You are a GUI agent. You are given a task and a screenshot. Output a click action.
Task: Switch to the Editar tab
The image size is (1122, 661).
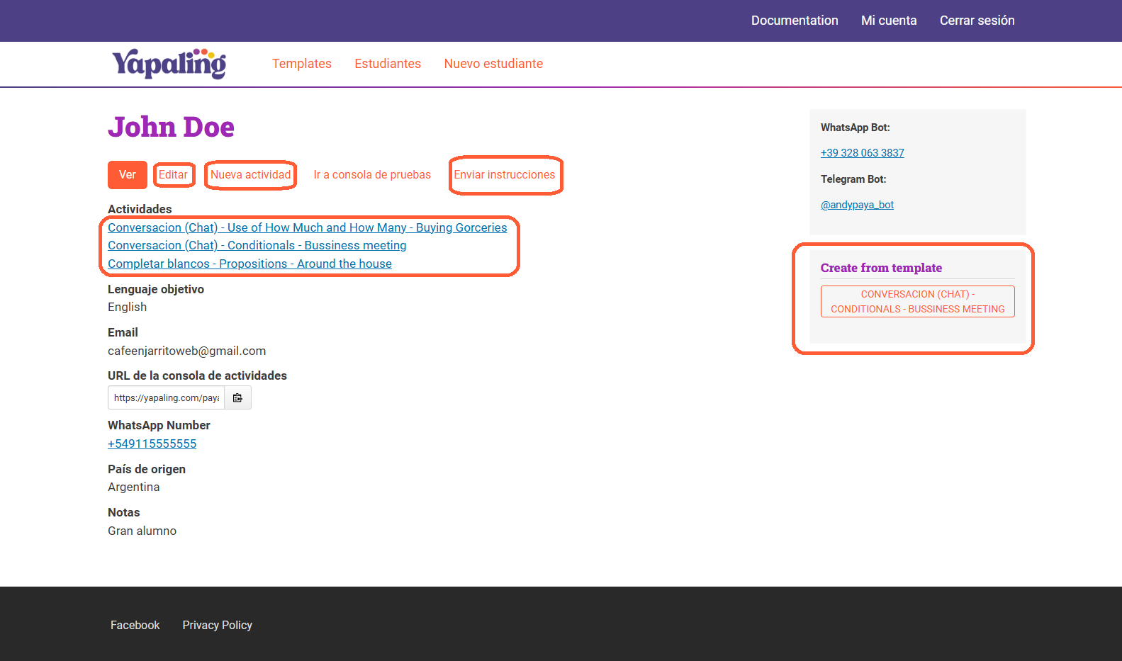[173, 175]
